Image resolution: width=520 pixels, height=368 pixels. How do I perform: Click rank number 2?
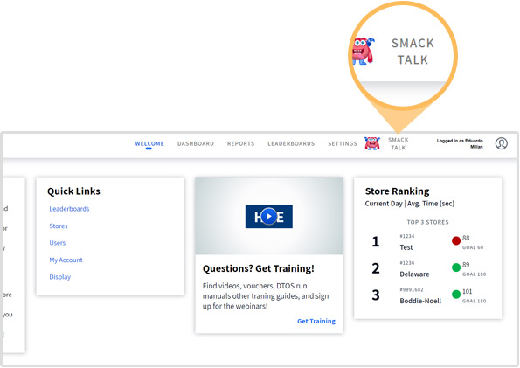coord(376,268)
